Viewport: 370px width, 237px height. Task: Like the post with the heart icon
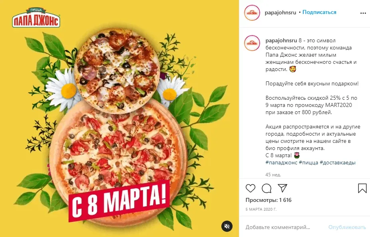[x=251, y=188]
